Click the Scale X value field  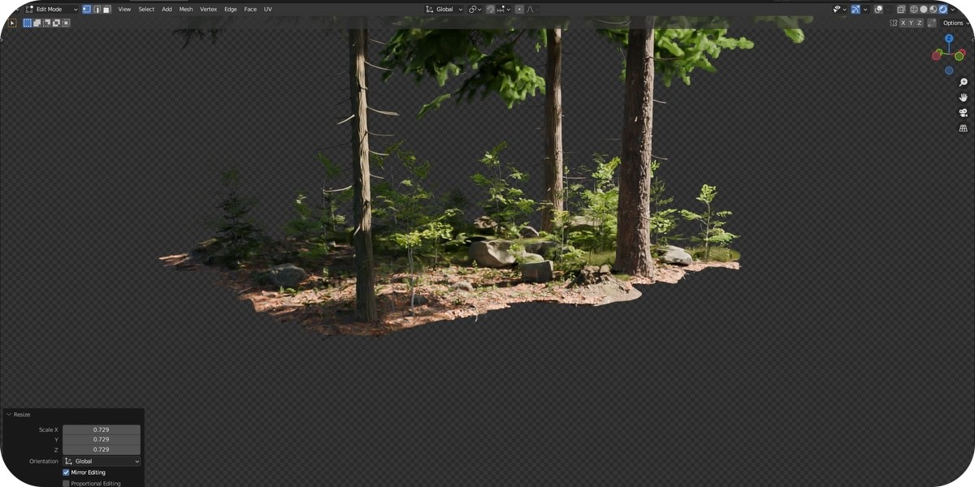102,429
